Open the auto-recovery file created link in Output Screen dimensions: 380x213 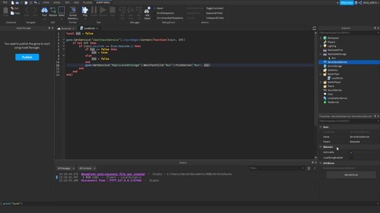(x=113, y=174)
